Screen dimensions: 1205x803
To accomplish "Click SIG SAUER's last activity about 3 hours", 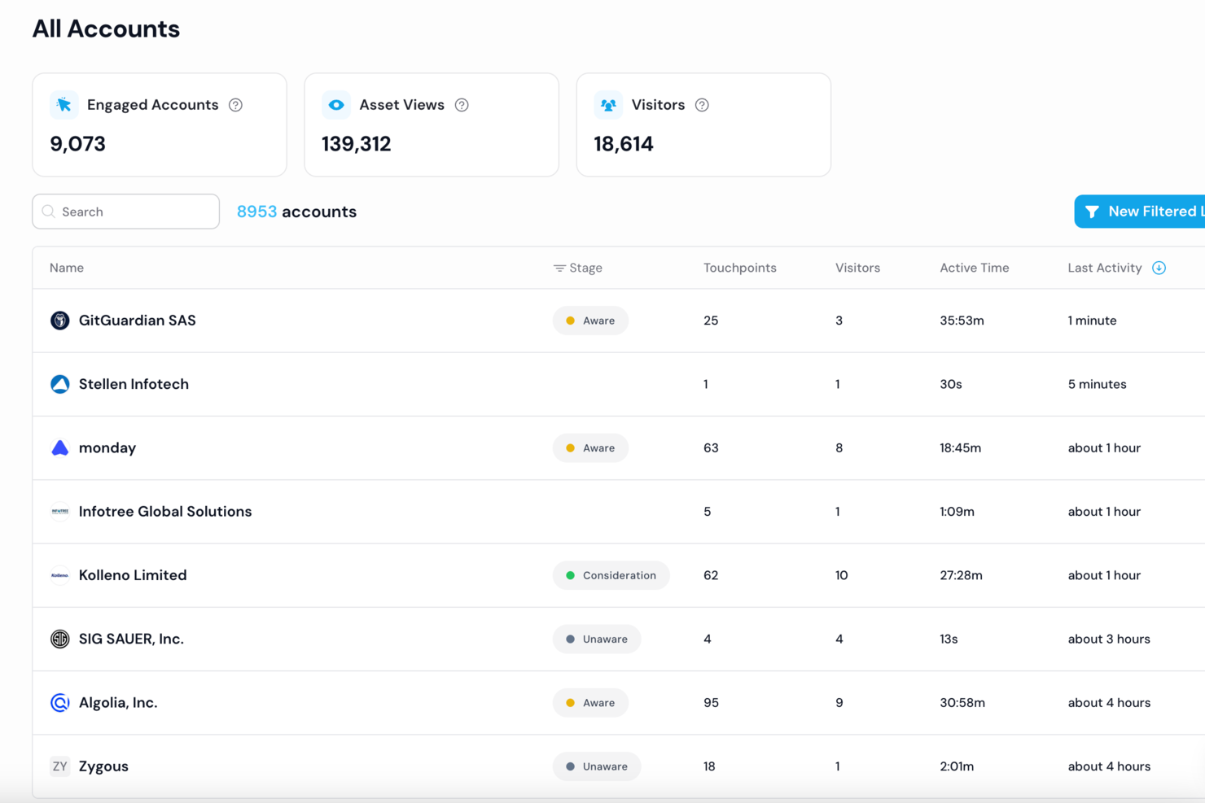I will pyautogui.click(x=1109, y=639).
